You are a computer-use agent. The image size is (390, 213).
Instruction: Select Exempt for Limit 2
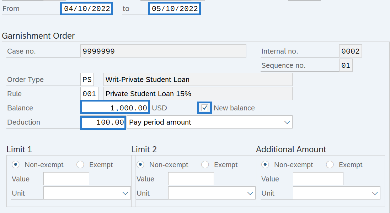point(205,165)
